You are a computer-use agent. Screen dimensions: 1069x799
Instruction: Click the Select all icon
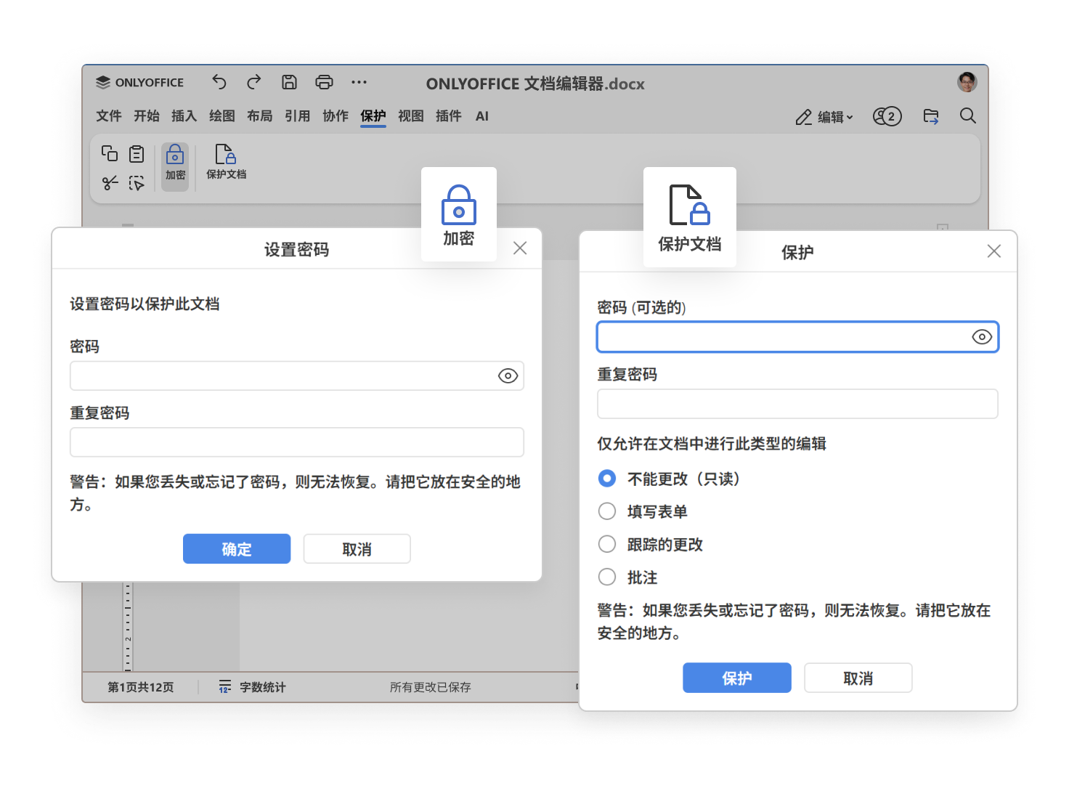click(137, 183)
